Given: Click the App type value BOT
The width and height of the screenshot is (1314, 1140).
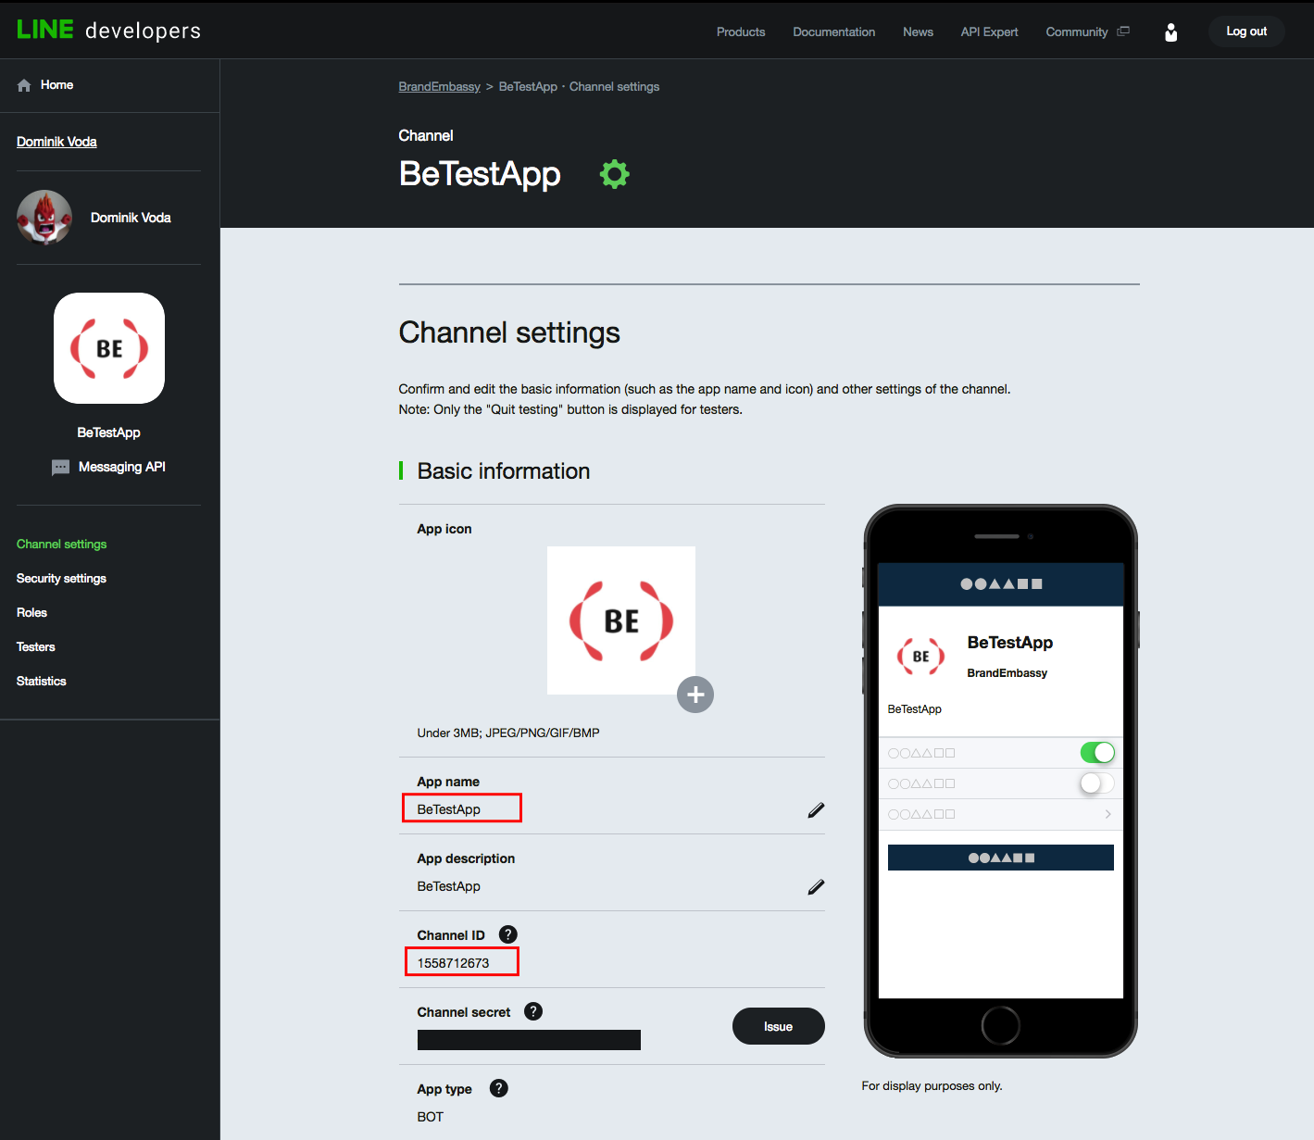Looking at the screenshot, I should pyautogui.click(x=431, y=1117).
